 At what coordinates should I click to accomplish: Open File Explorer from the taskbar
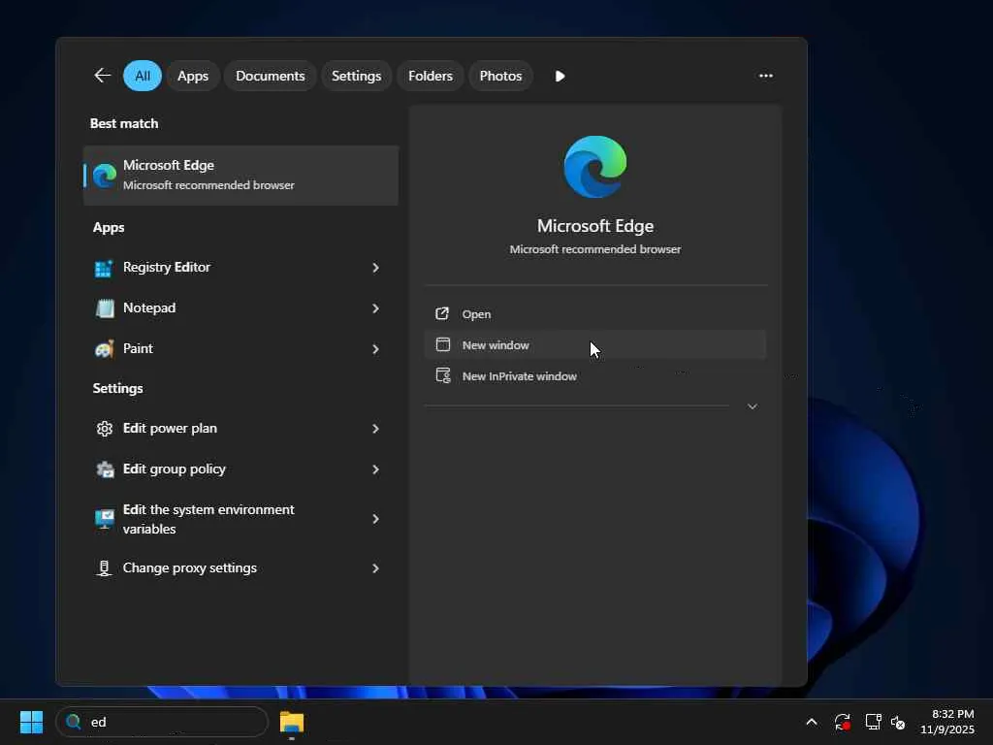coord(291,722)
